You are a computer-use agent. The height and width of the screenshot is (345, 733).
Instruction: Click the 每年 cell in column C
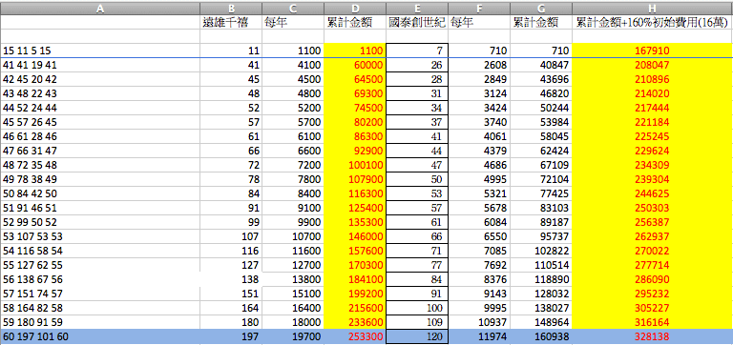coord(293,23)
